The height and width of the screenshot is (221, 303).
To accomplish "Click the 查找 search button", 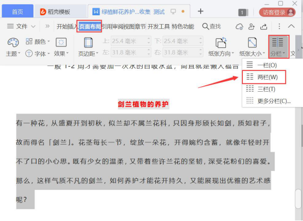I will 212,26.
